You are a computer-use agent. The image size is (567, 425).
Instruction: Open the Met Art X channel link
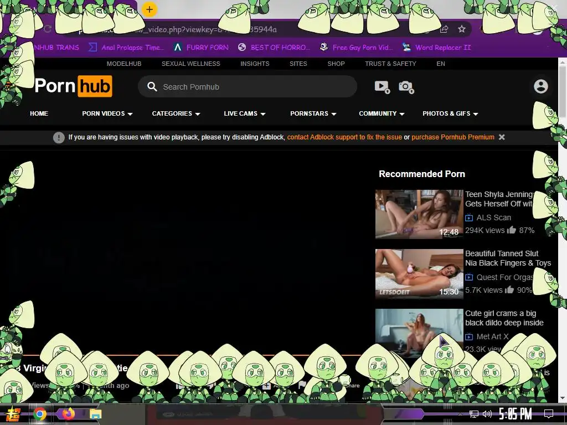pyautogui.click(x=492, y=336)
